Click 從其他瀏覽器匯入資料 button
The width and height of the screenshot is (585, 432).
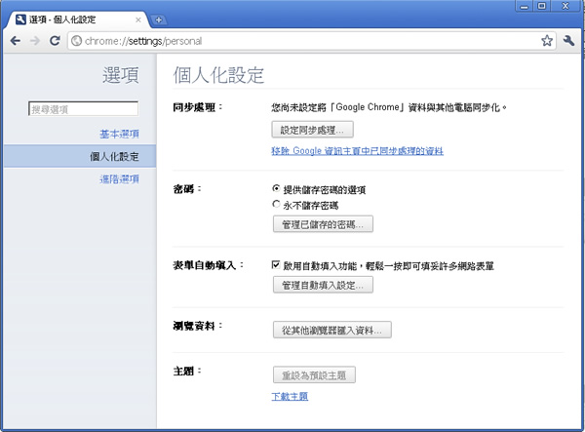(331, 331)
